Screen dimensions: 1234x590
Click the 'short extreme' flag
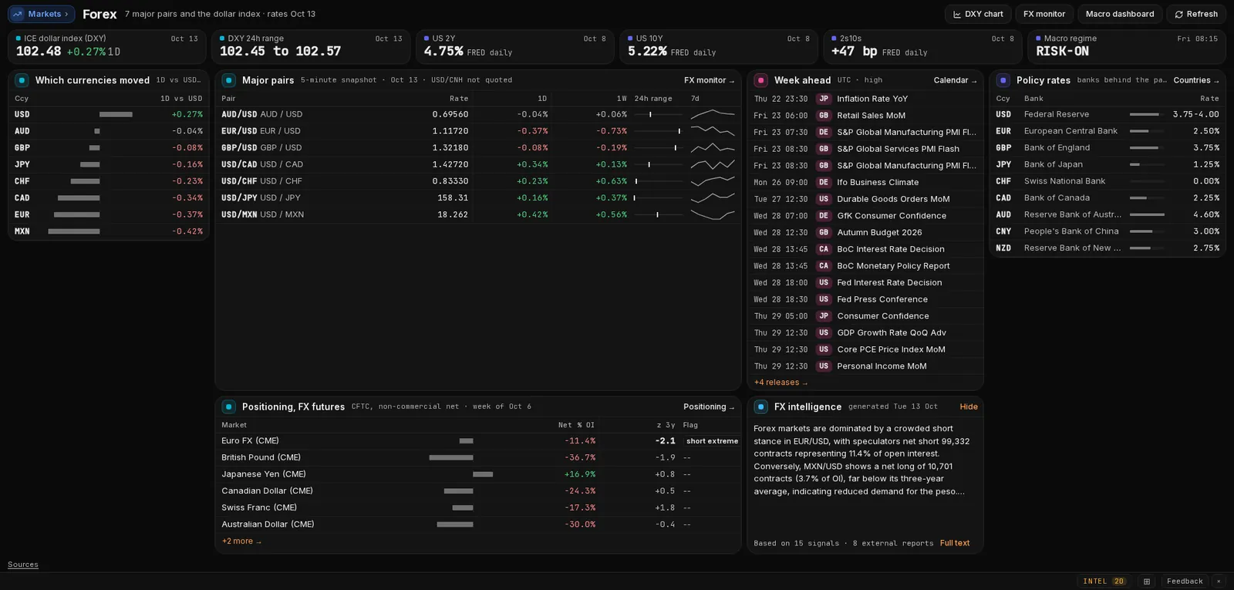[x=712, y=441]
